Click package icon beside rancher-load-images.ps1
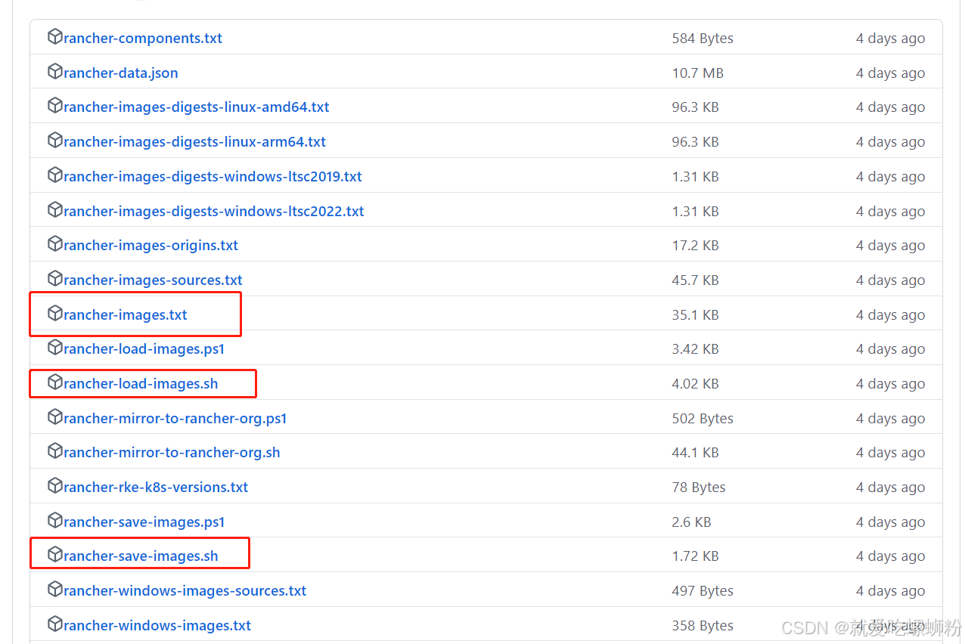This screenshot has height=644, width=965. (x=54, y=348)
